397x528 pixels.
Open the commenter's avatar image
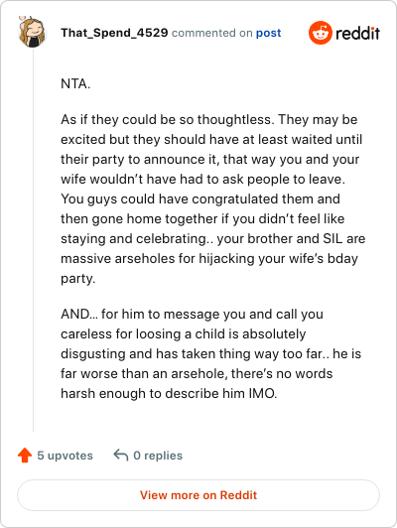(32, 32)
